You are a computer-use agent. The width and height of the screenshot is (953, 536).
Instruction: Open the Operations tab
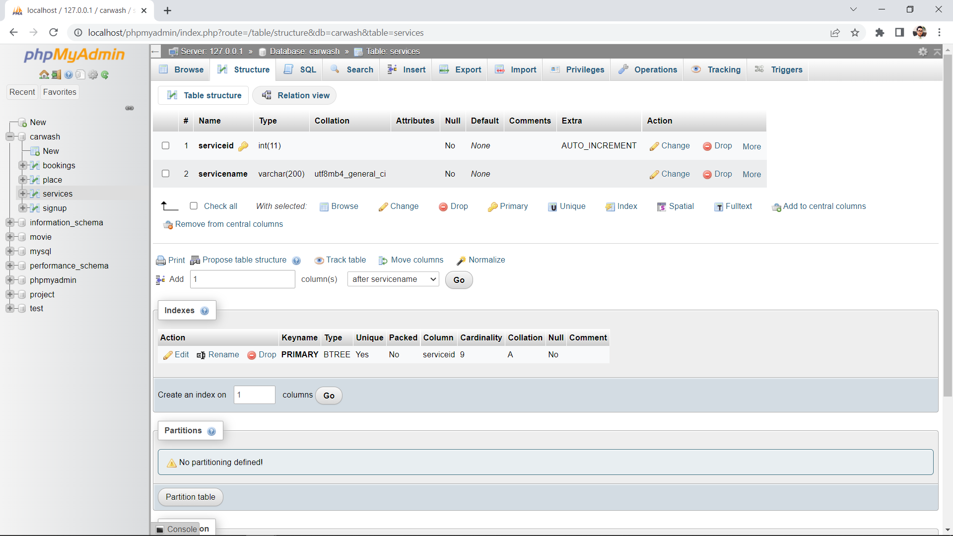[x=648, y=69]
